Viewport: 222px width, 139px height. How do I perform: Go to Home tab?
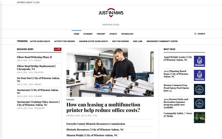click(76, 34)
